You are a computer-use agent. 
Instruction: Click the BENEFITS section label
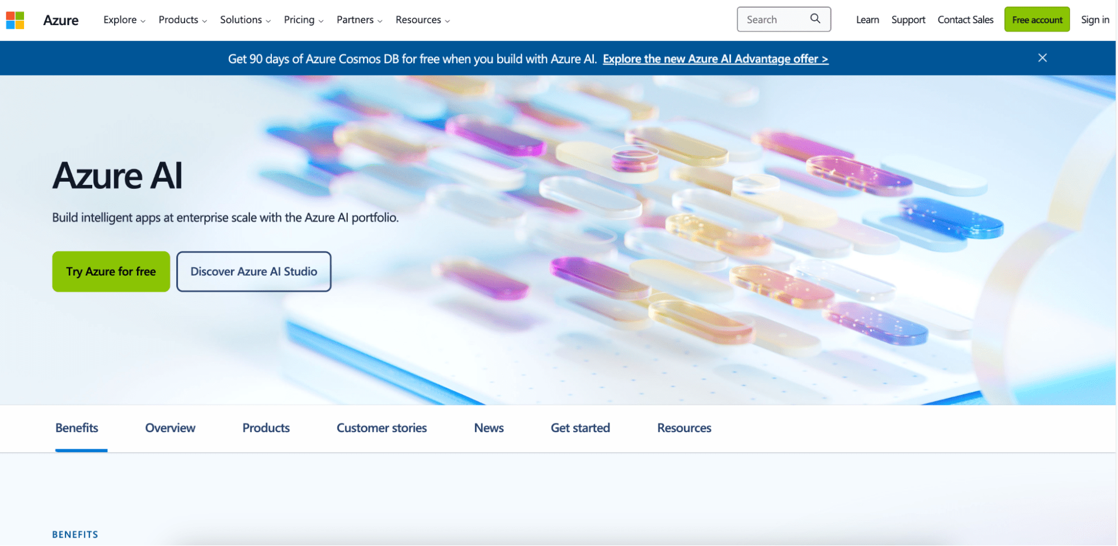click(x=75, y=535)
